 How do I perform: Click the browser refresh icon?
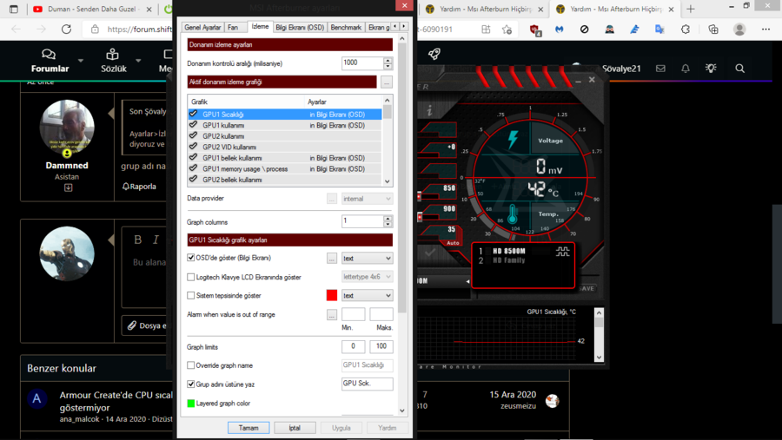tap(66, 29)
